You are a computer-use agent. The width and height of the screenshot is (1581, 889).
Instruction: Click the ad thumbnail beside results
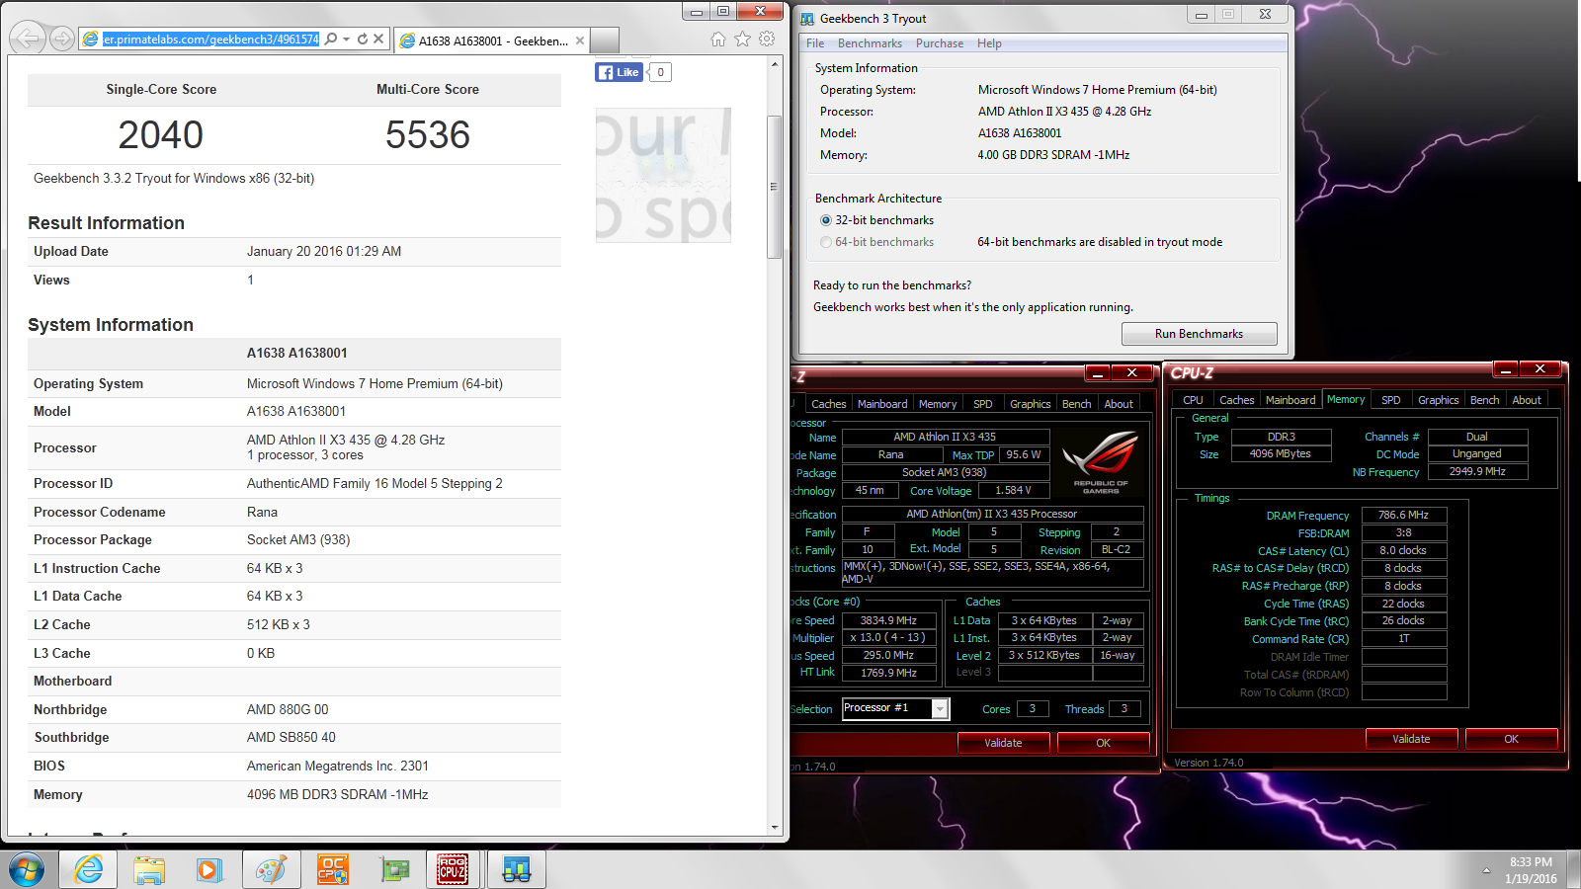pyautogui.click(x=663, y=175)
